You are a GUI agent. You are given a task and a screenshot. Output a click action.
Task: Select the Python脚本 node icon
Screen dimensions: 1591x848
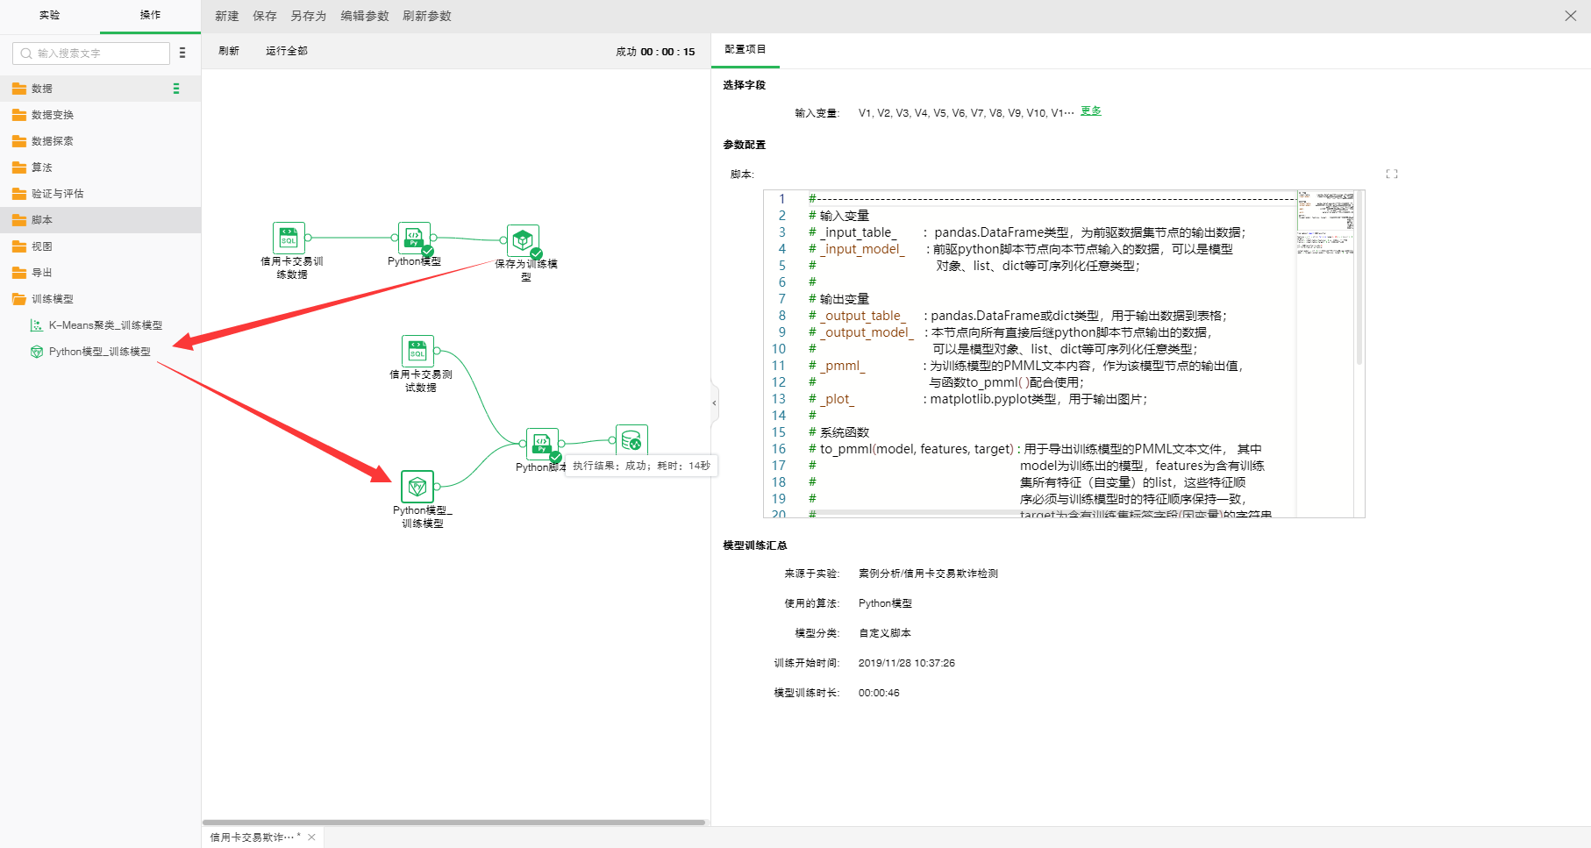point(542,443)
